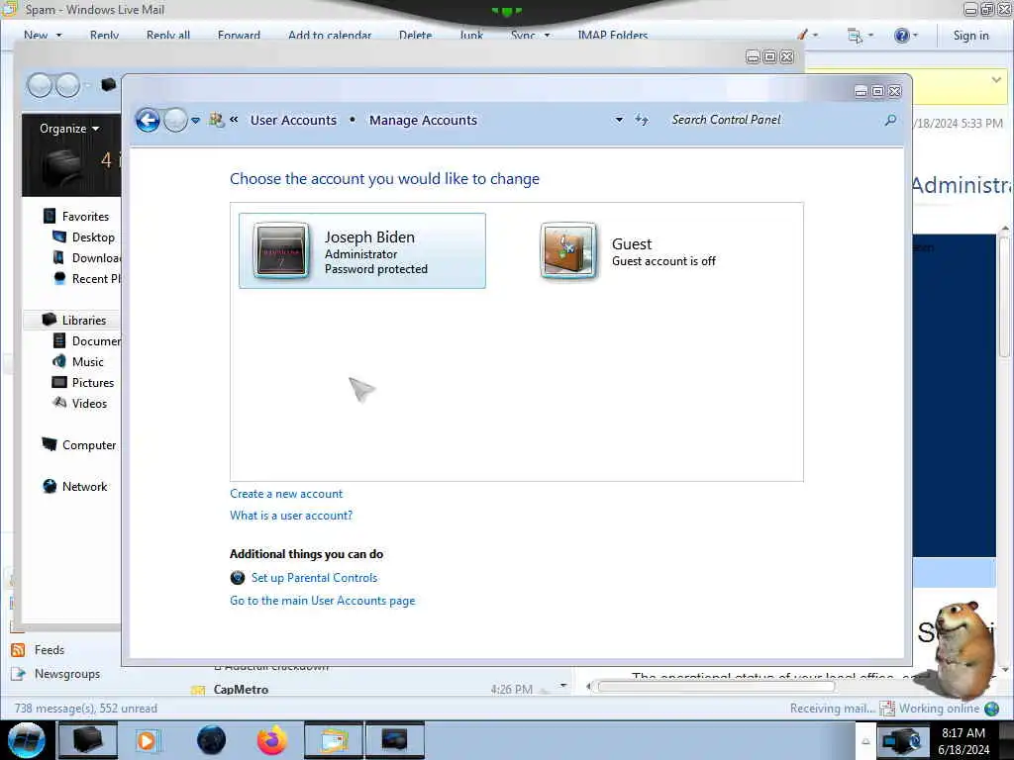Click the taskbar clock showing 8:17 AM
Viewport: 1014px width, 760px height.
coord(963,741)
